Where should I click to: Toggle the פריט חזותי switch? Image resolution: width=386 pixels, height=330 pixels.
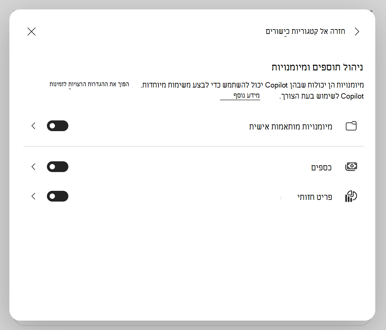point(58,196)
